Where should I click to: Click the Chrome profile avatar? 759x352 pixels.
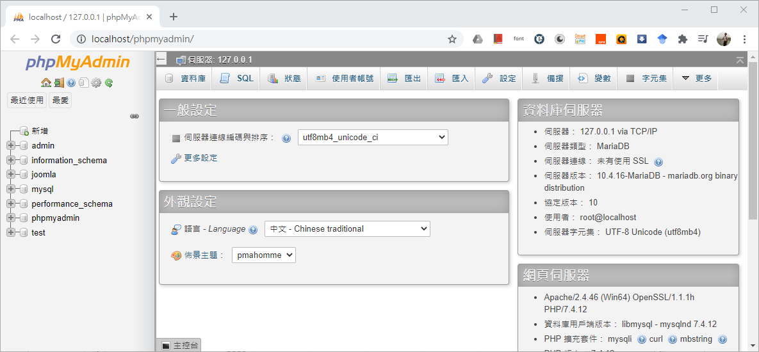pos(724,39)
